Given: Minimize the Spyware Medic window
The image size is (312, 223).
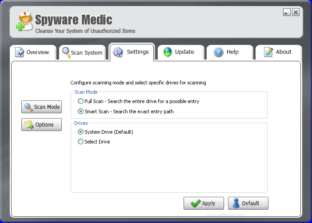Looking at the screenshot, I should coord(287,12).
